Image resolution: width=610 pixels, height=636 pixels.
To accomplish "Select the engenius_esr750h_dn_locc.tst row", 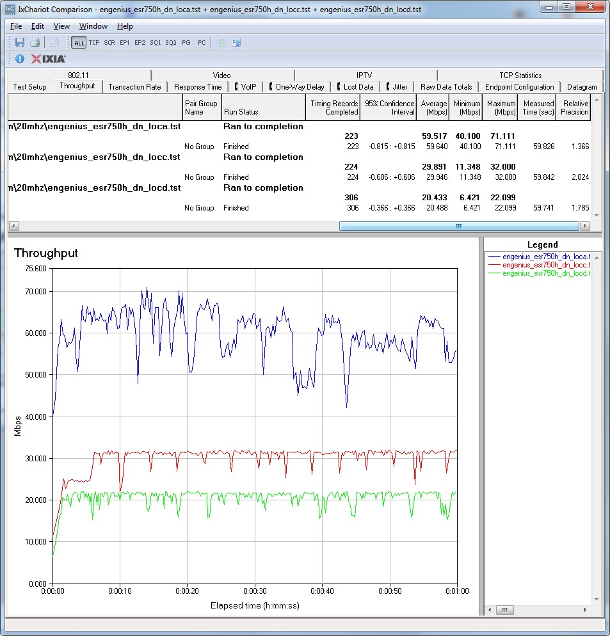I will tap(299, 157).
